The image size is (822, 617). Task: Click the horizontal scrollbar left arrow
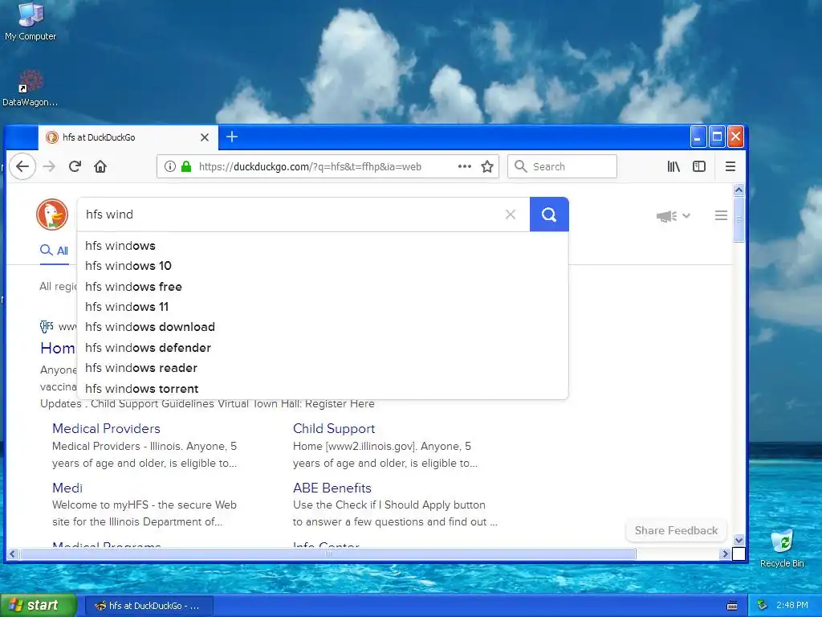point(13,554)
